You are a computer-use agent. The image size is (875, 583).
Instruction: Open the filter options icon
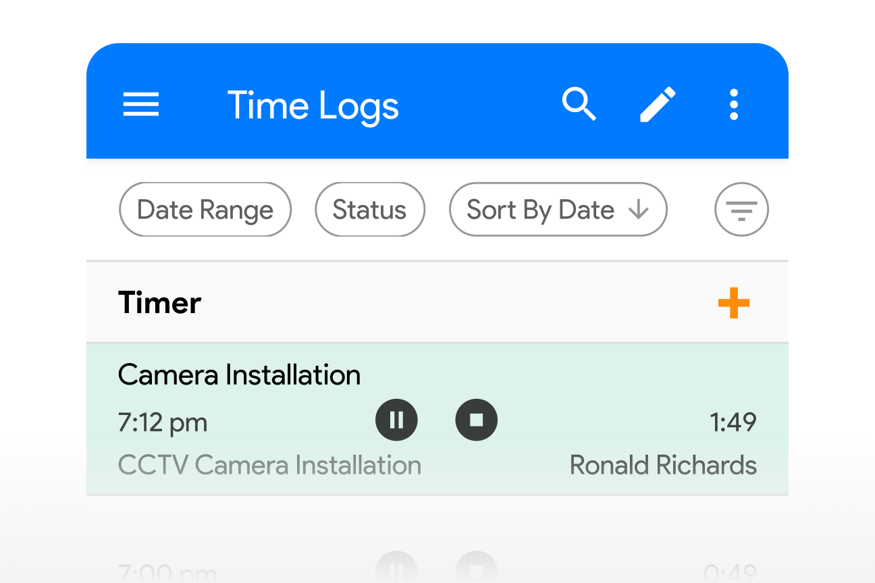[741, 209]
